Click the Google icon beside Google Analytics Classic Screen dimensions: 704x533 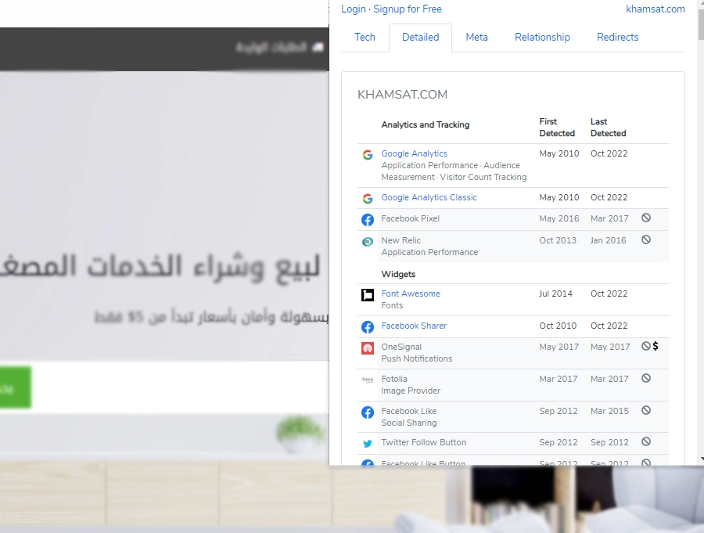click(368, 199)
